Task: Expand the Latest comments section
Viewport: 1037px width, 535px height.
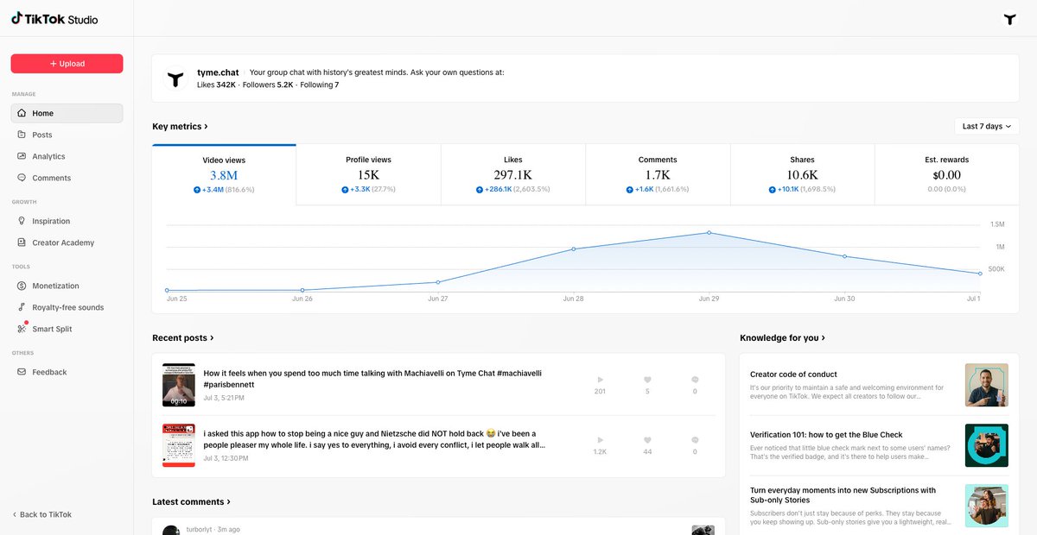Action: coord(192,502)
